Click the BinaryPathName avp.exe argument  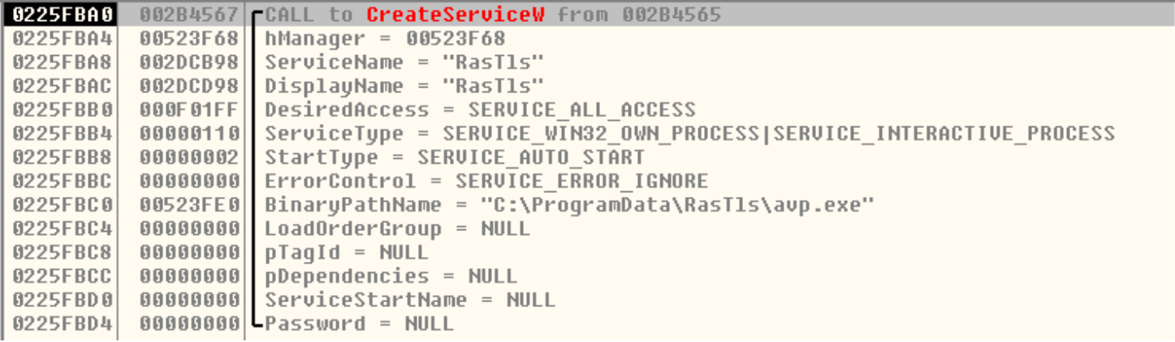[x=569, y=205]
